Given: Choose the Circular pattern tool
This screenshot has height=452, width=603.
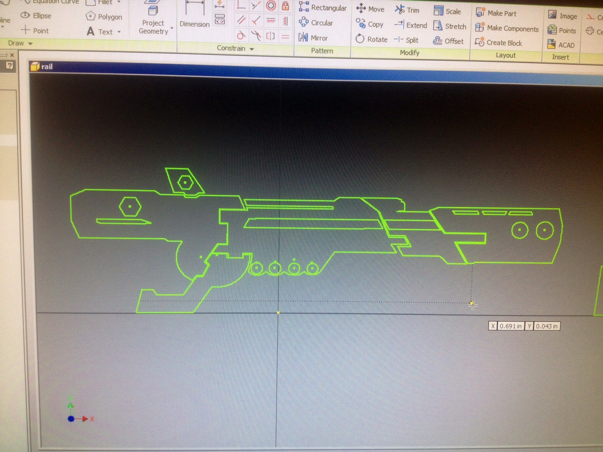Looking at the screenshot, I should (x=316, y=23).
